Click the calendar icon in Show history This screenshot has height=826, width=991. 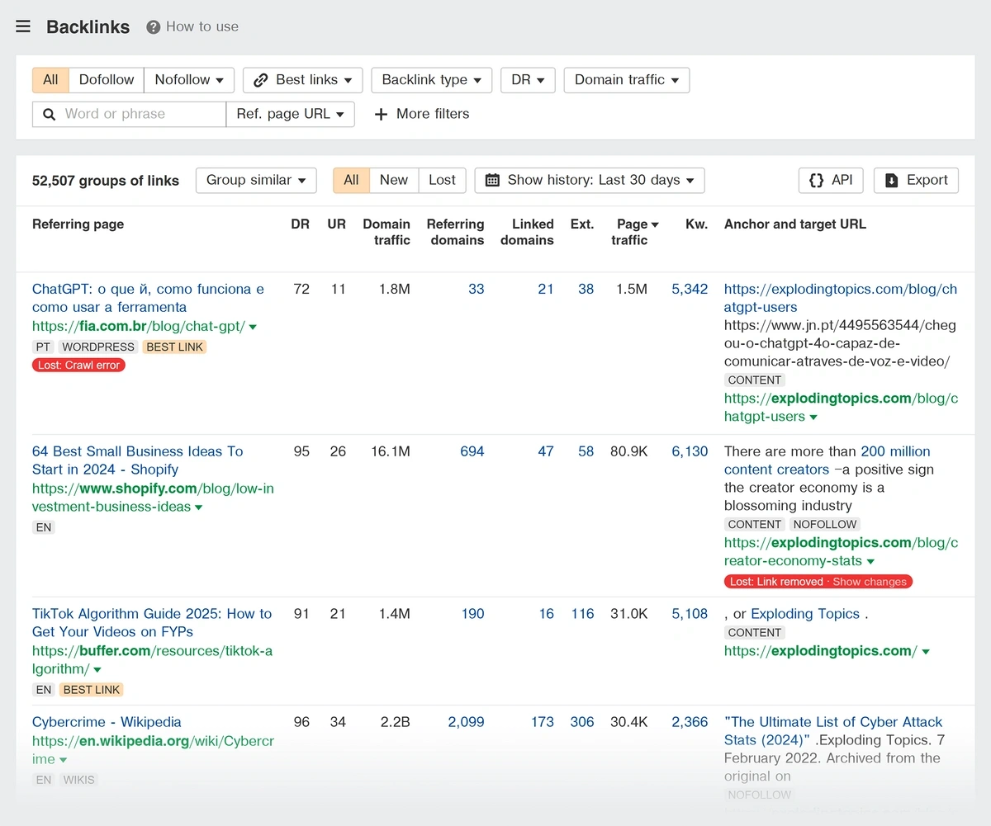[492, 180]
